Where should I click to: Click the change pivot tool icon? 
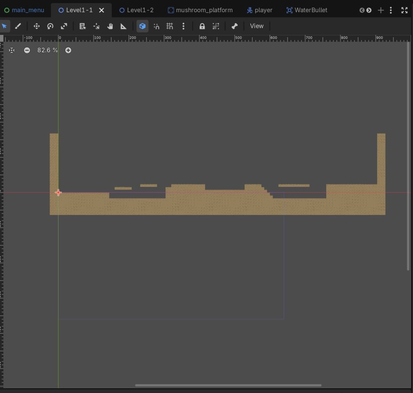(x=96, y=26)
